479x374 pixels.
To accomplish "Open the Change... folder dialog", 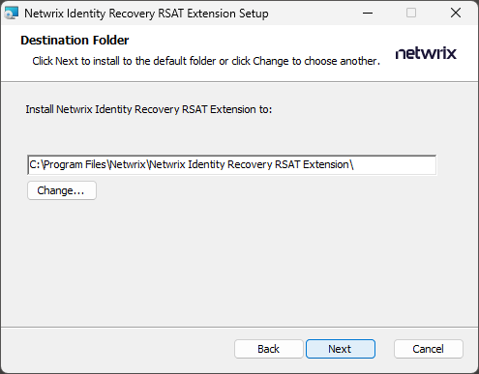I will (x=62, y=190).
